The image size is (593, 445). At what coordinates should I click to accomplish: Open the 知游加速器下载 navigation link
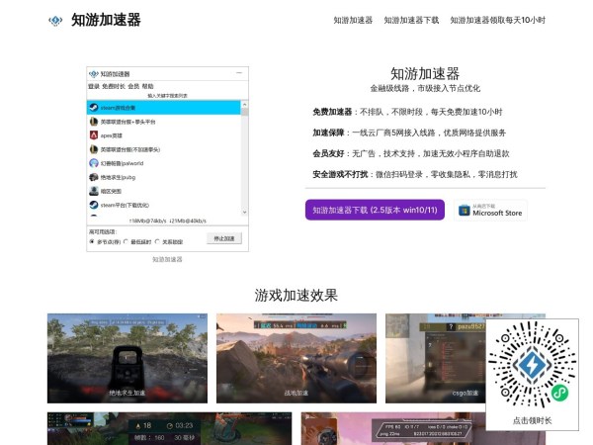(411, 20)
